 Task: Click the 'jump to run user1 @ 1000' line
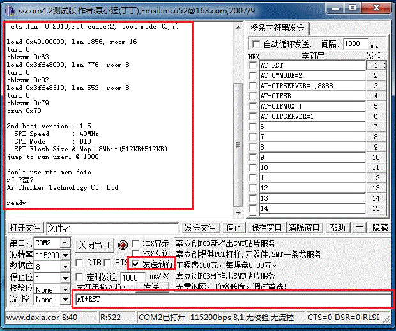(x=53, y=157)
